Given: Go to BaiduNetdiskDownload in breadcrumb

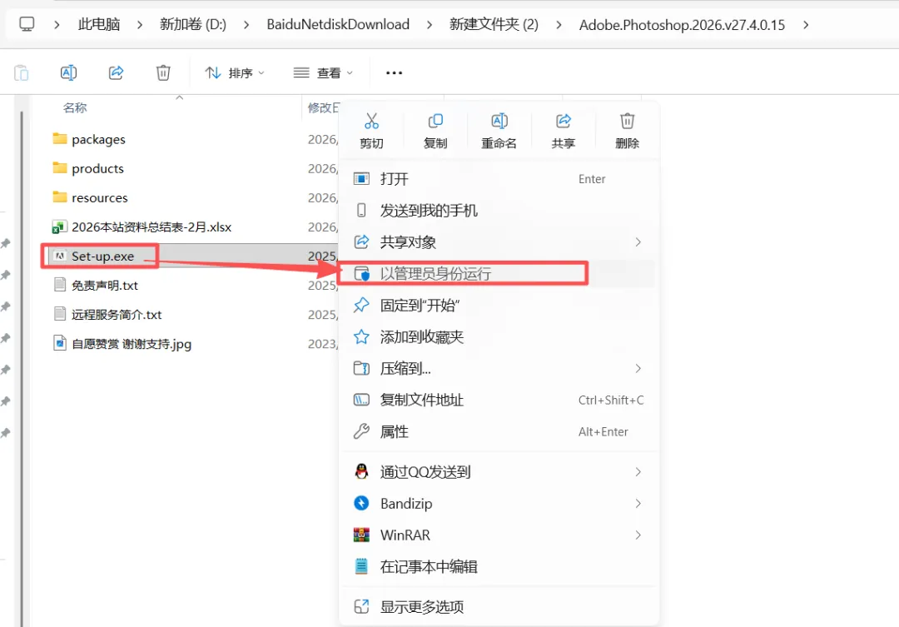Looking at the screenshot, I should tap(338, 25).
